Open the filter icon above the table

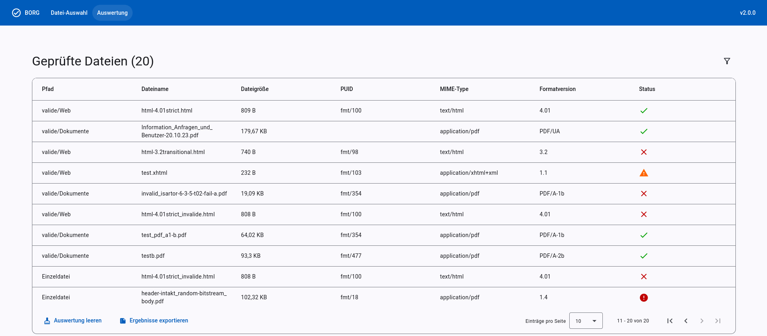point(727,61)
